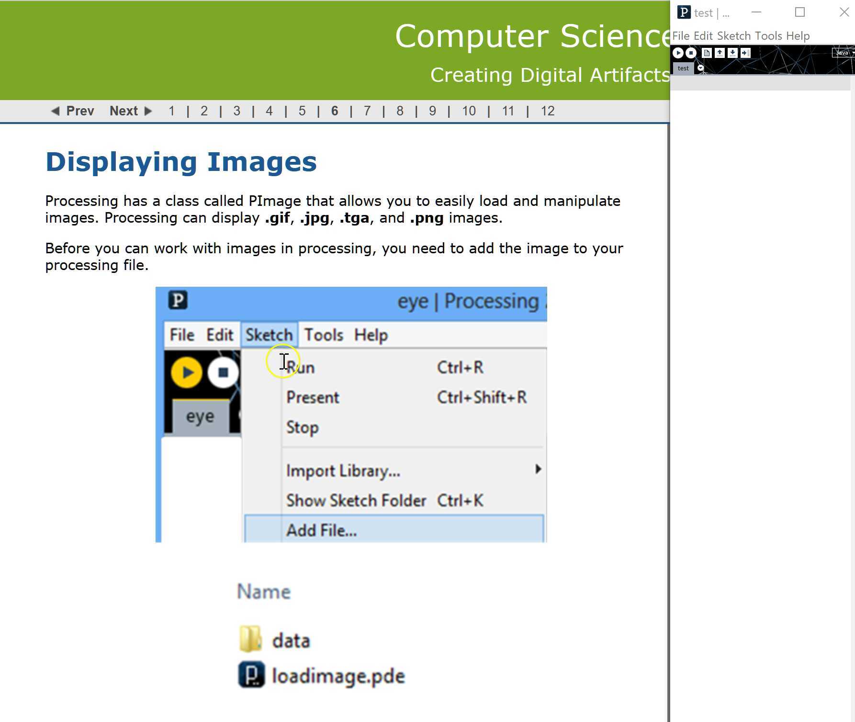Open the Tools menu in Processing window
Viewport: 855px width, 722px height.
(x=768, y=36)
